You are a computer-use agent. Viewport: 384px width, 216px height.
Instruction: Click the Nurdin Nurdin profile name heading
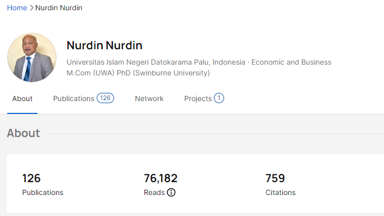pyautogui.click(x=104, y=46)
